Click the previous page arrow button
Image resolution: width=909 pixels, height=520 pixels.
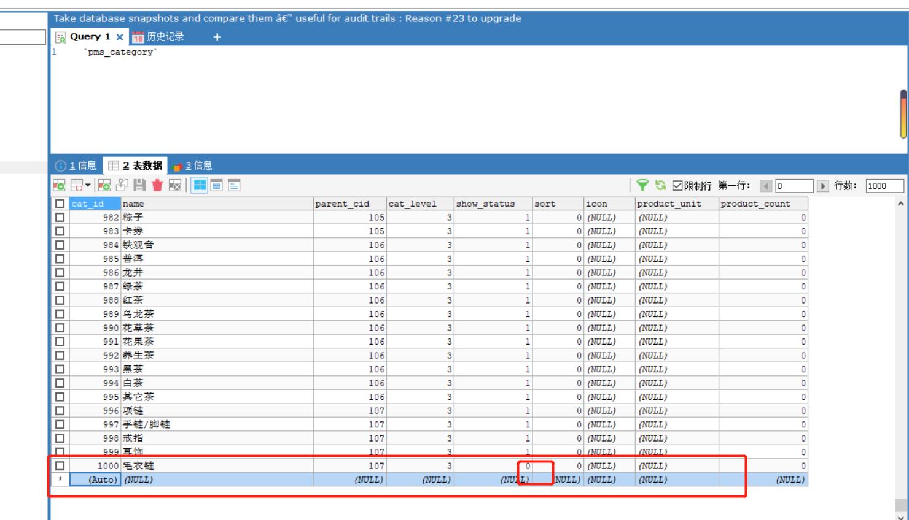click(x=766, y=186)
